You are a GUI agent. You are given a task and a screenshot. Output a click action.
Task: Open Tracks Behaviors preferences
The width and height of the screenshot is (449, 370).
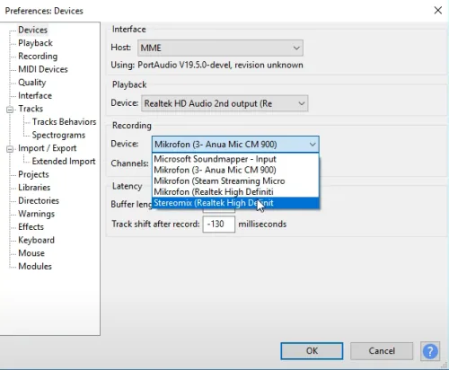coord(64,122)
